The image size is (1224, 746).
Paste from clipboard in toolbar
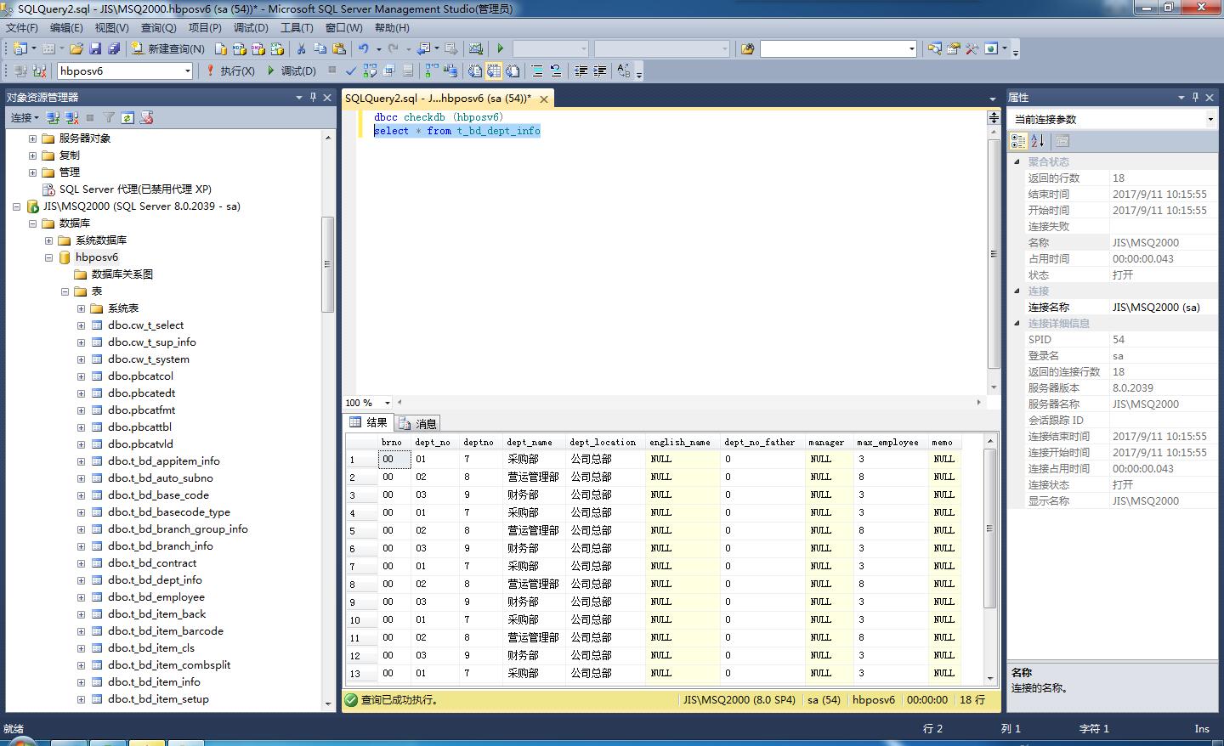click(x=339, y=48)
